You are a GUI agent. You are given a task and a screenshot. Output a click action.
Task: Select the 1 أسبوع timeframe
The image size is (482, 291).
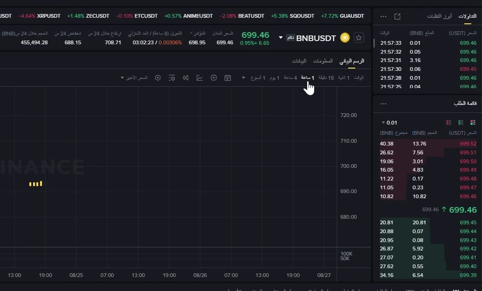click(258, 78)
